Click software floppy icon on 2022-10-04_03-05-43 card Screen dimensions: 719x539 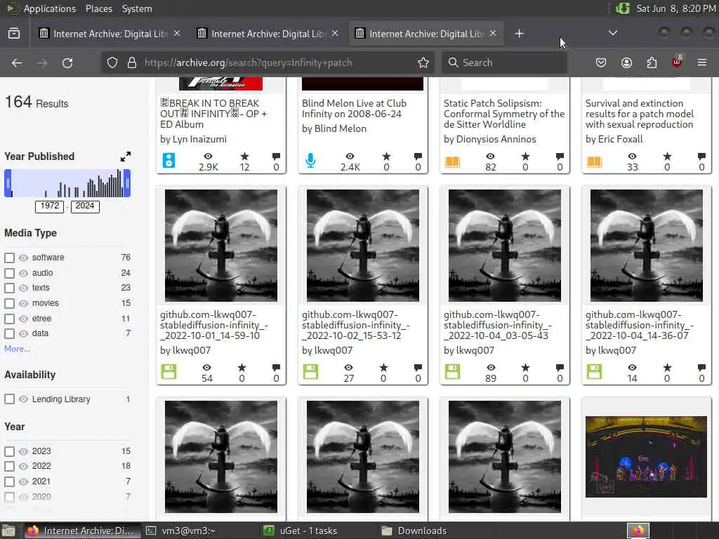coord(452,372)
